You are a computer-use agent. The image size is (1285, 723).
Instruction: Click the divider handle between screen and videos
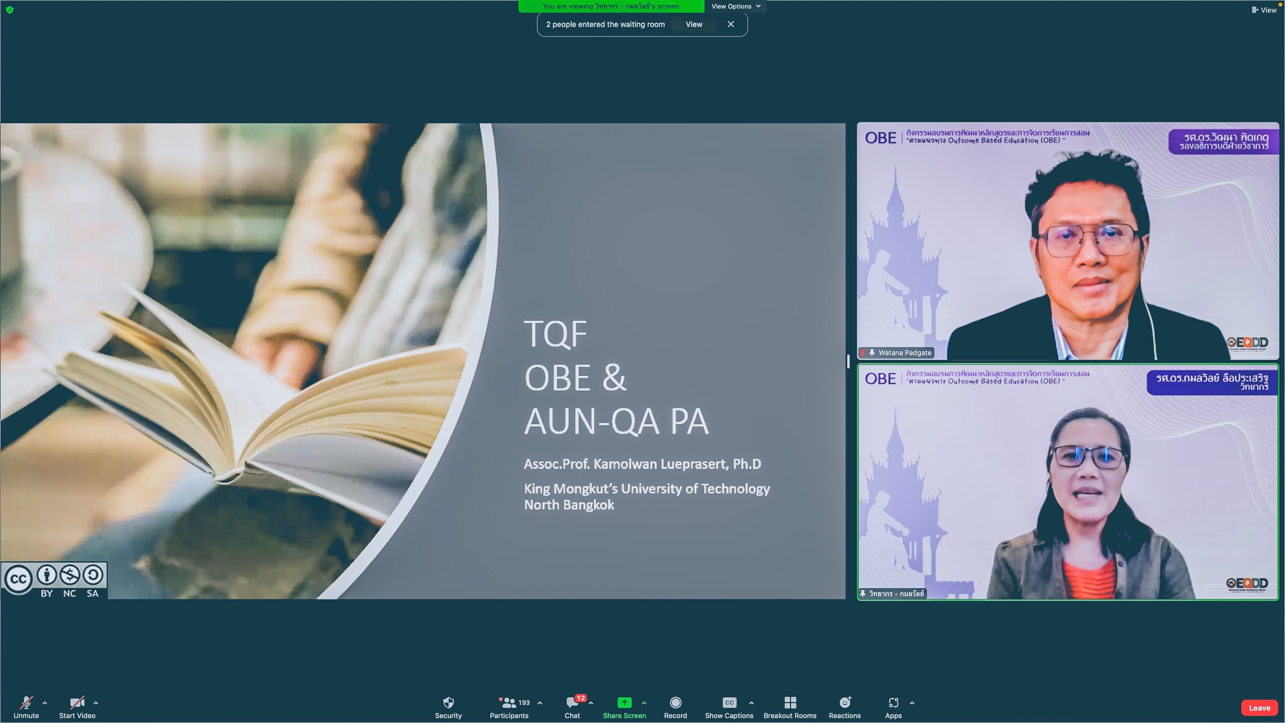click(x=848, y=361)
